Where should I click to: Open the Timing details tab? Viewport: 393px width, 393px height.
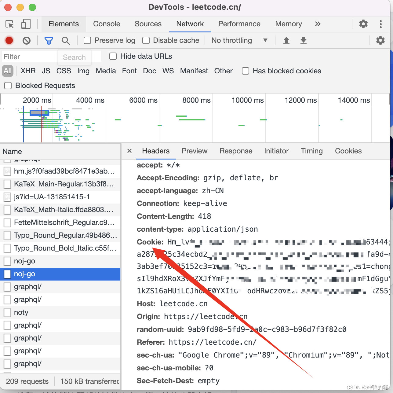(312, 151)
